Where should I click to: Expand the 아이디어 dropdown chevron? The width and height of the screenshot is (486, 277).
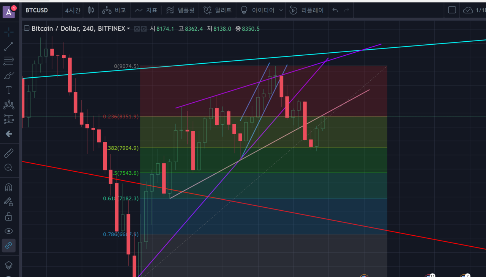pyautogui.click(x=281, y=10)
